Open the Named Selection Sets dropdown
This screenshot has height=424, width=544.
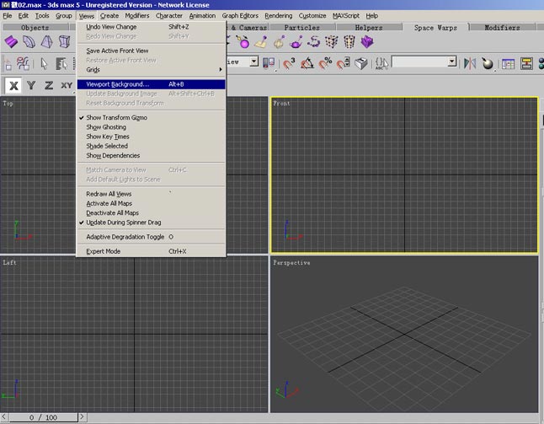[451, 62]
